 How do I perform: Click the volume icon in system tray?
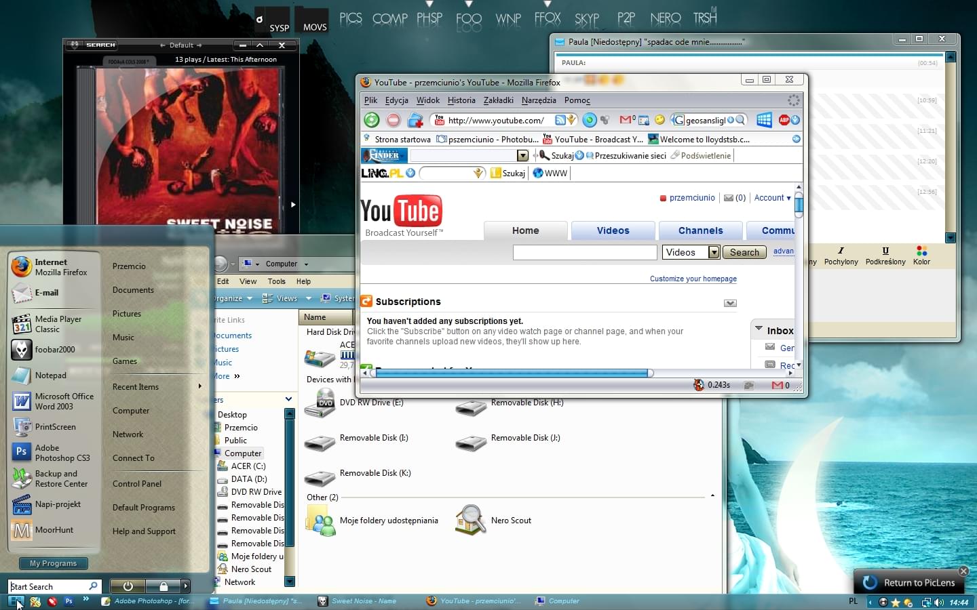(939, 602)
